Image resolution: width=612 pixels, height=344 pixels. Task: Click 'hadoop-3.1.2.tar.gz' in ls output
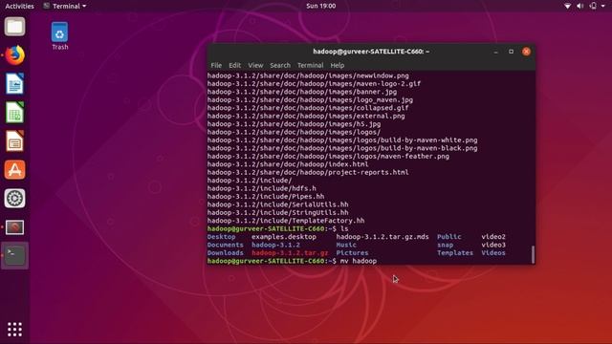click(x=290, y=252)
